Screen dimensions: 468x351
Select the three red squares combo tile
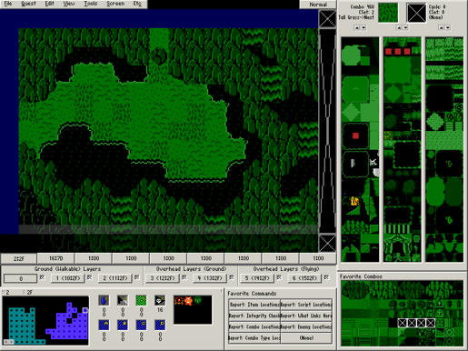(397, 52)
